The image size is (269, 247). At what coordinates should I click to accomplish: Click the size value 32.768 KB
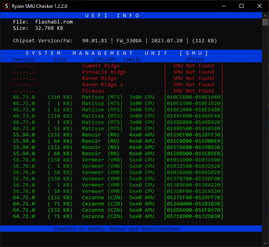[x=49, y=28]
